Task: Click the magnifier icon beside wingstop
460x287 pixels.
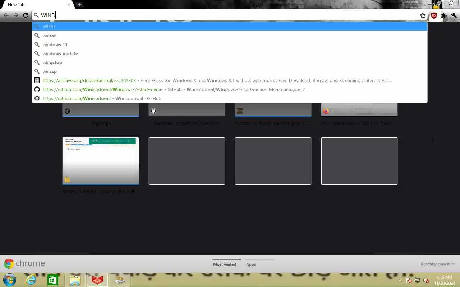Action: coord(37,62)
